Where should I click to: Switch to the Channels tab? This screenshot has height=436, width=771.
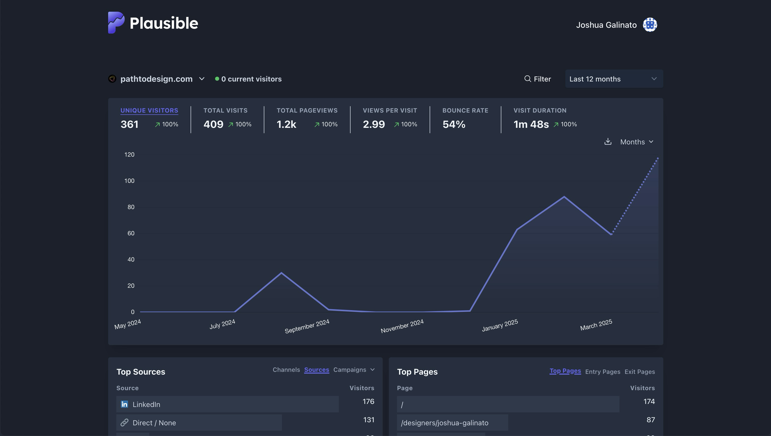(x=286, y=370)
